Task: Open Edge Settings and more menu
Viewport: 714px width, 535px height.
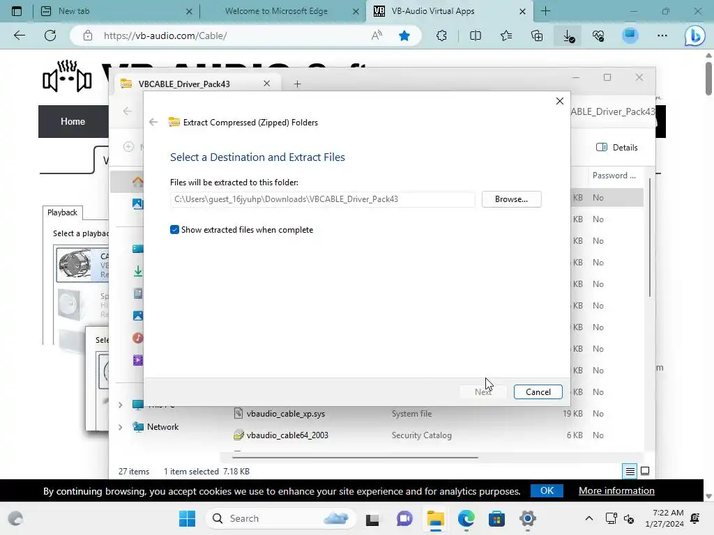Action: (x=662, y=36)
